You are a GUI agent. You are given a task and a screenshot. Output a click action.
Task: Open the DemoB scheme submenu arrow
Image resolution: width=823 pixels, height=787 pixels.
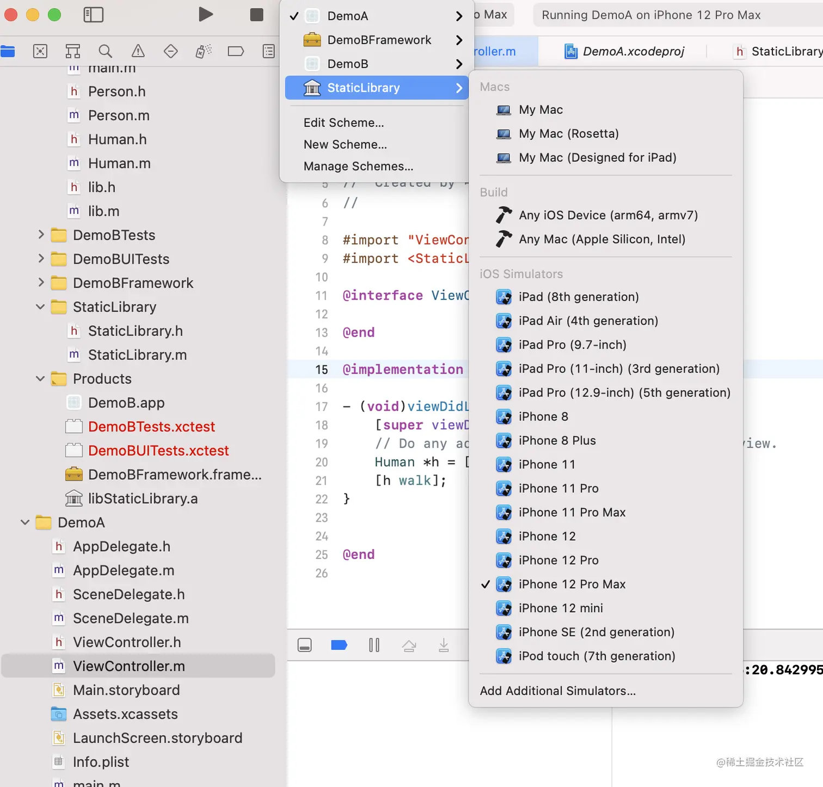point(459,64)
